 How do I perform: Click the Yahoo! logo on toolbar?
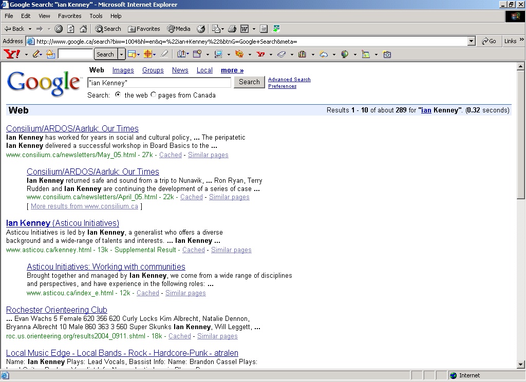[x=12, y=54]
